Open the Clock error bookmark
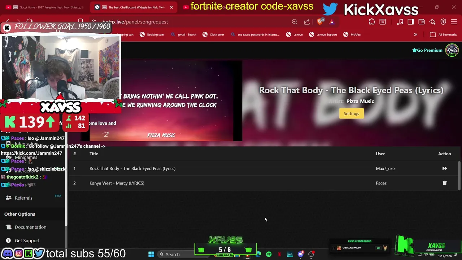The height and width of the screenshot is (260, 462). 213,35
